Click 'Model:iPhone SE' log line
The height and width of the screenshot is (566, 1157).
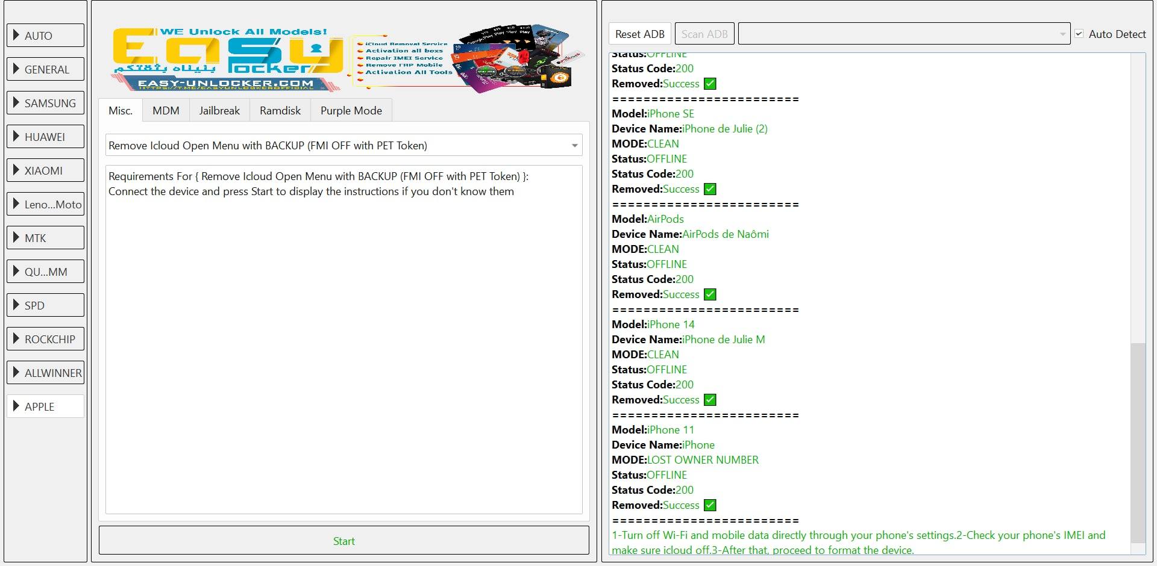(x=653, y=114)
